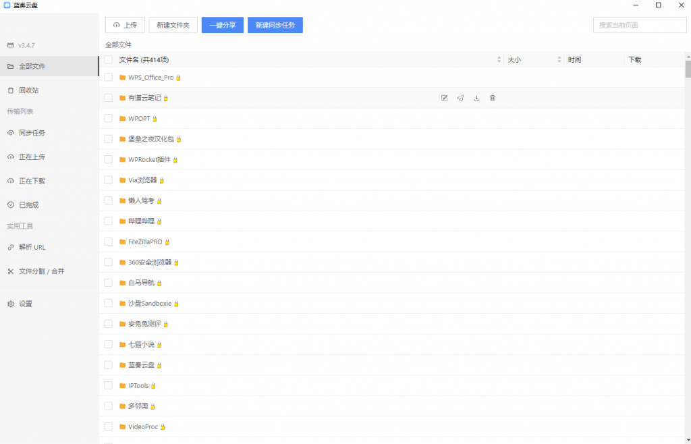Click the share icon for 有道云笔记
The height and width of the screenshot is (444, 691).
(460, 98)
